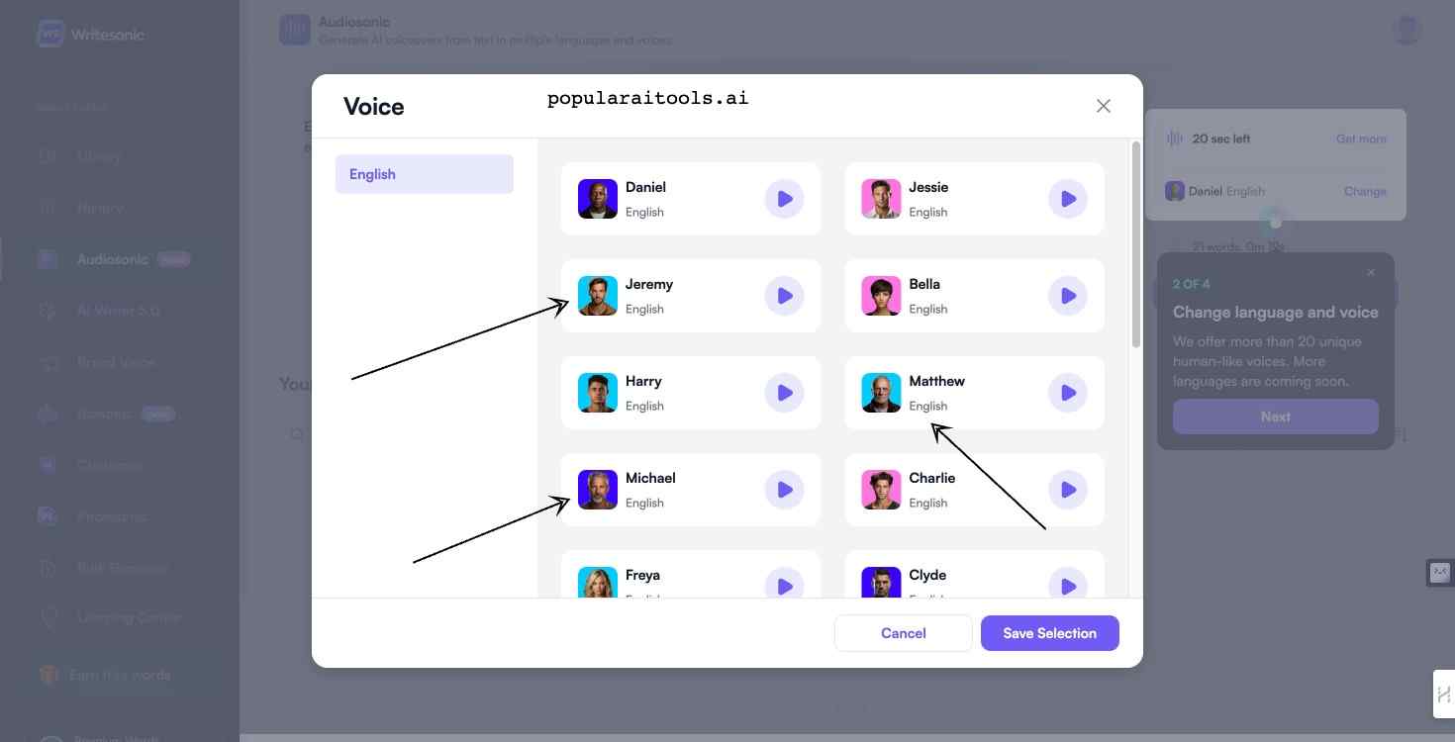The image size is (1455, 742).
Task: Play Matthew voice preview
Action: [1068, 393]
